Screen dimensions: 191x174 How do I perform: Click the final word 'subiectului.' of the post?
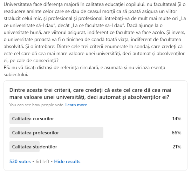coord(16,75)
